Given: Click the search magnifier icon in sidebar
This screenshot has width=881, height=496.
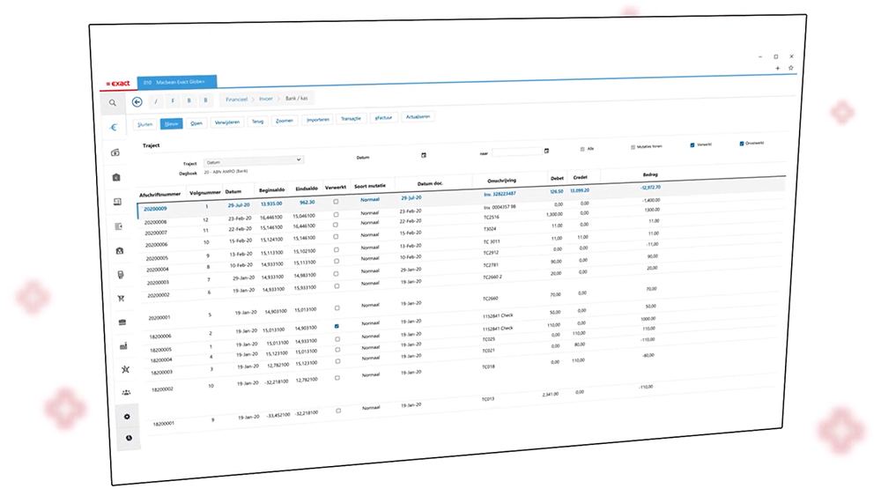Looking at the screenshot, I should point(112,103).
